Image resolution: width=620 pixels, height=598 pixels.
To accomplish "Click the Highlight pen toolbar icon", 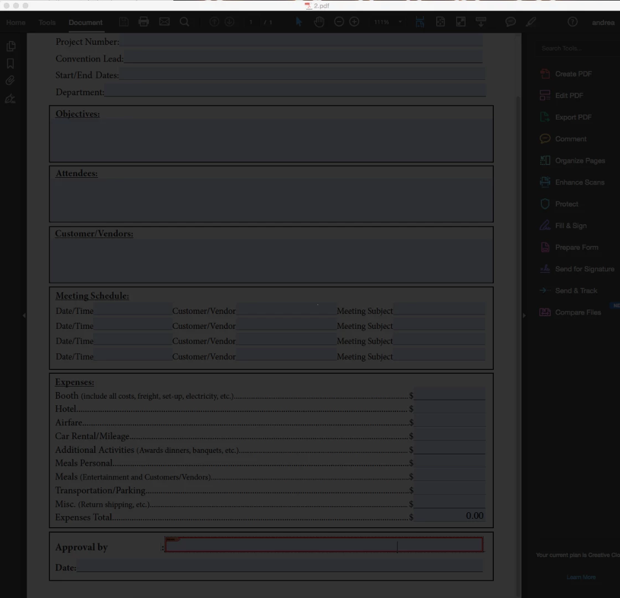I will (531, 22).
